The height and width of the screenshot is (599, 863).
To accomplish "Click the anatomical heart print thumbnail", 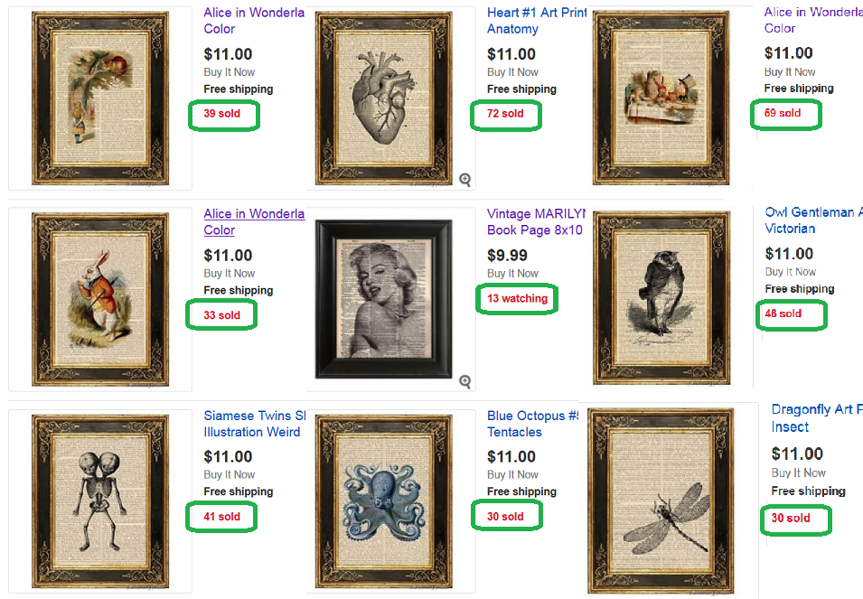I will [x=384, y=98].
